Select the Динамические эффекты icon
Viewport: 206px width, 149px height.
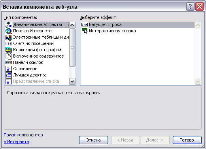coord(9,24)
